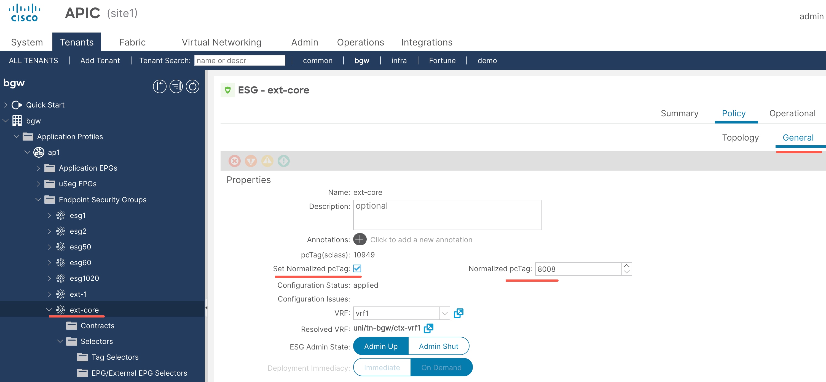Expand the esg1020 node
The width and height of the screenshot is (826, 382).
[x=49, y=278]
